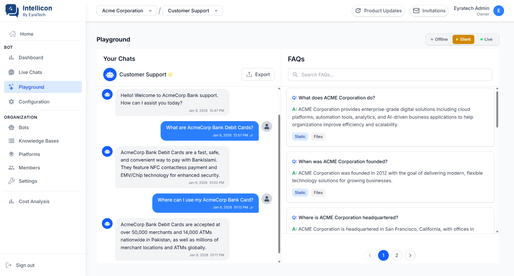
Task: Click the chat panel vertical scrollbar
Action: 279,184
